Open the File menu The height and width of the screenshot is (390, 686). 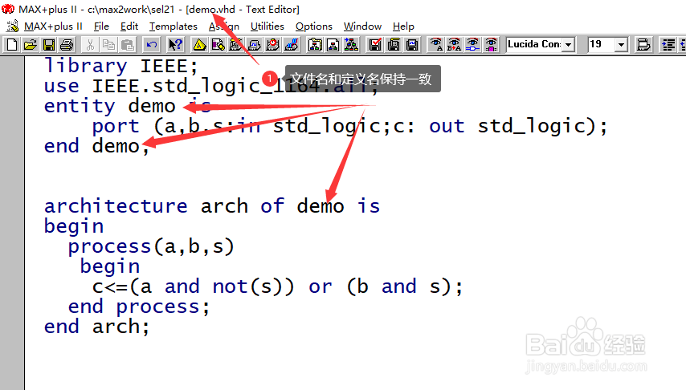[101, 26]
